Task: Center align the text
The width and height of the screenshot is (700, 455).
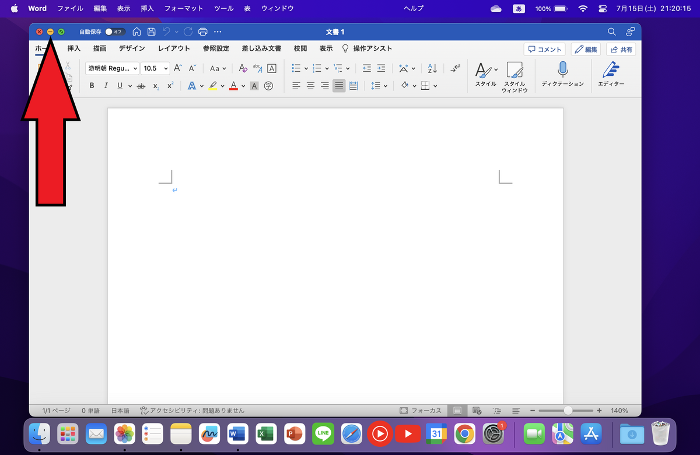Action: tap(310, 86)
